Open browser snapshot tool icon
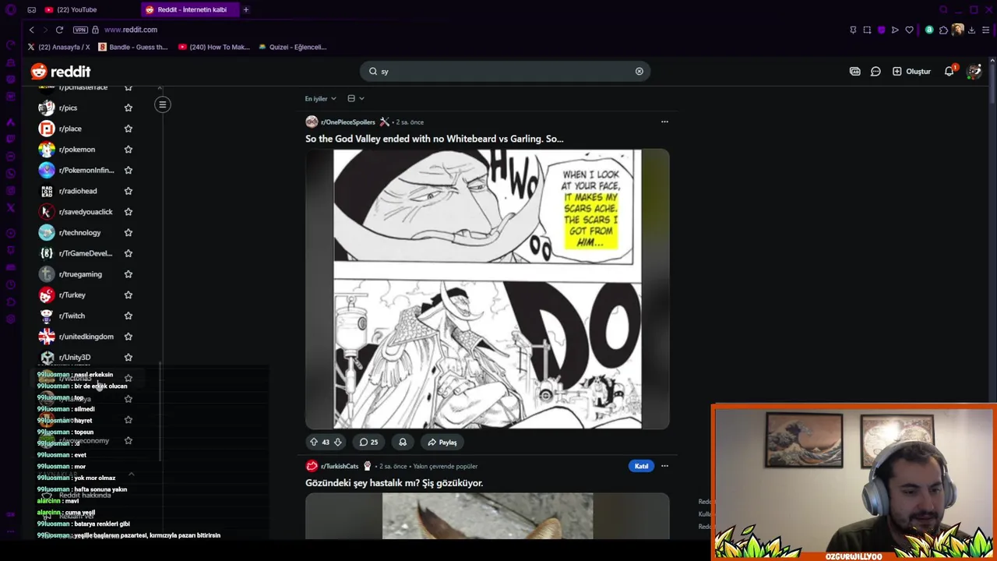Screen dimensions: 997x561 pos(867,30)
